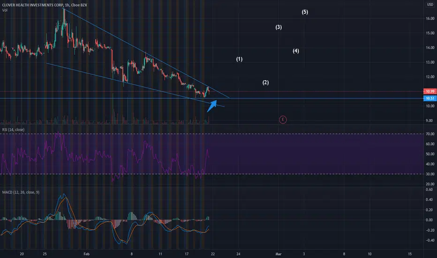The width and height of the screenshot is (437, 258).
Task: Click the Mar label on the time axis
Action: pyautogui.click(x=278, y=254)
